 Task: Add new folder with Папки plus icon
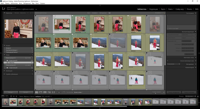(x=32, y=55)
